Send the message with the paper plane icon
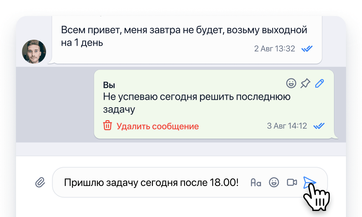Image resolution: width=362 pixels, height=217 pixels. (310, 182)
